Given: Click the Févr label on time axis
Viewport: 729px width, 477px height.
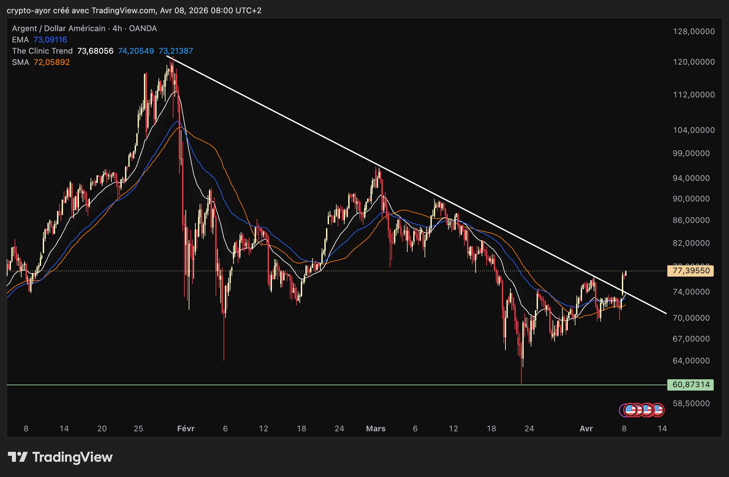Looking at the screenshot, I should (x=186, y=429).
